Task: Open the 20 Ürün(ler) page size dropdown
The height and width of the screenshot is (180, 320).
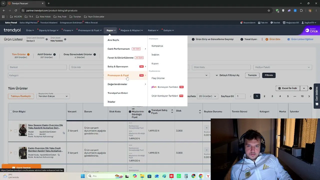Action: [208, 96]
